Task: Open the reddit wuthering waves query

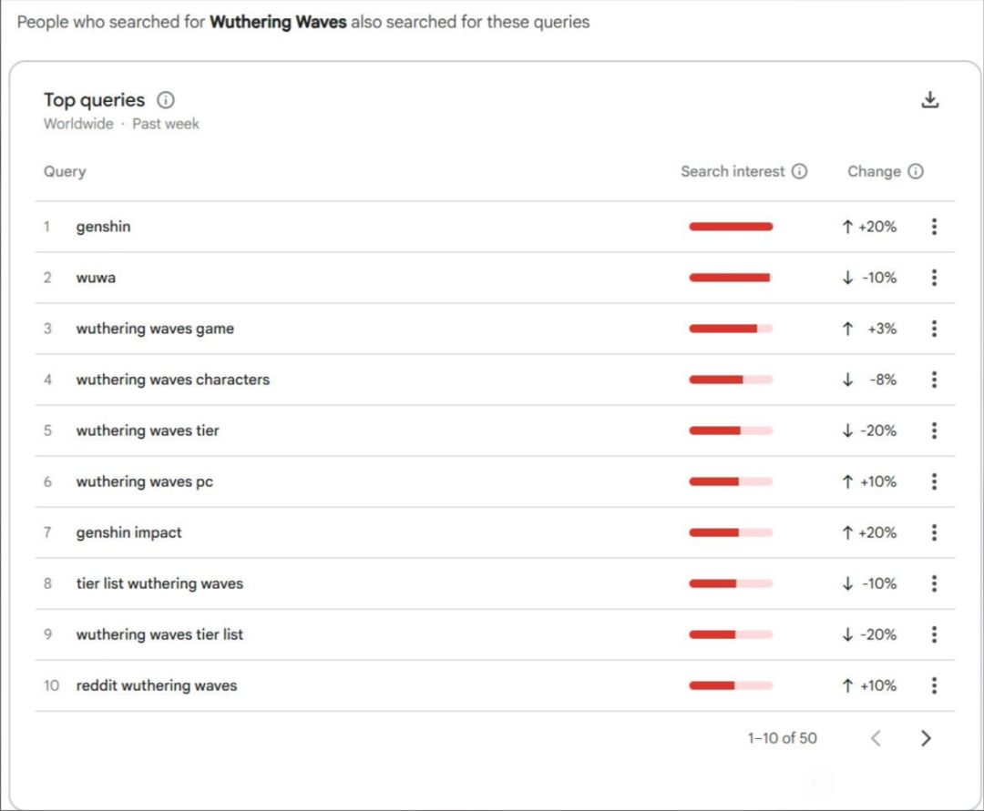Action: click(157, 685)
